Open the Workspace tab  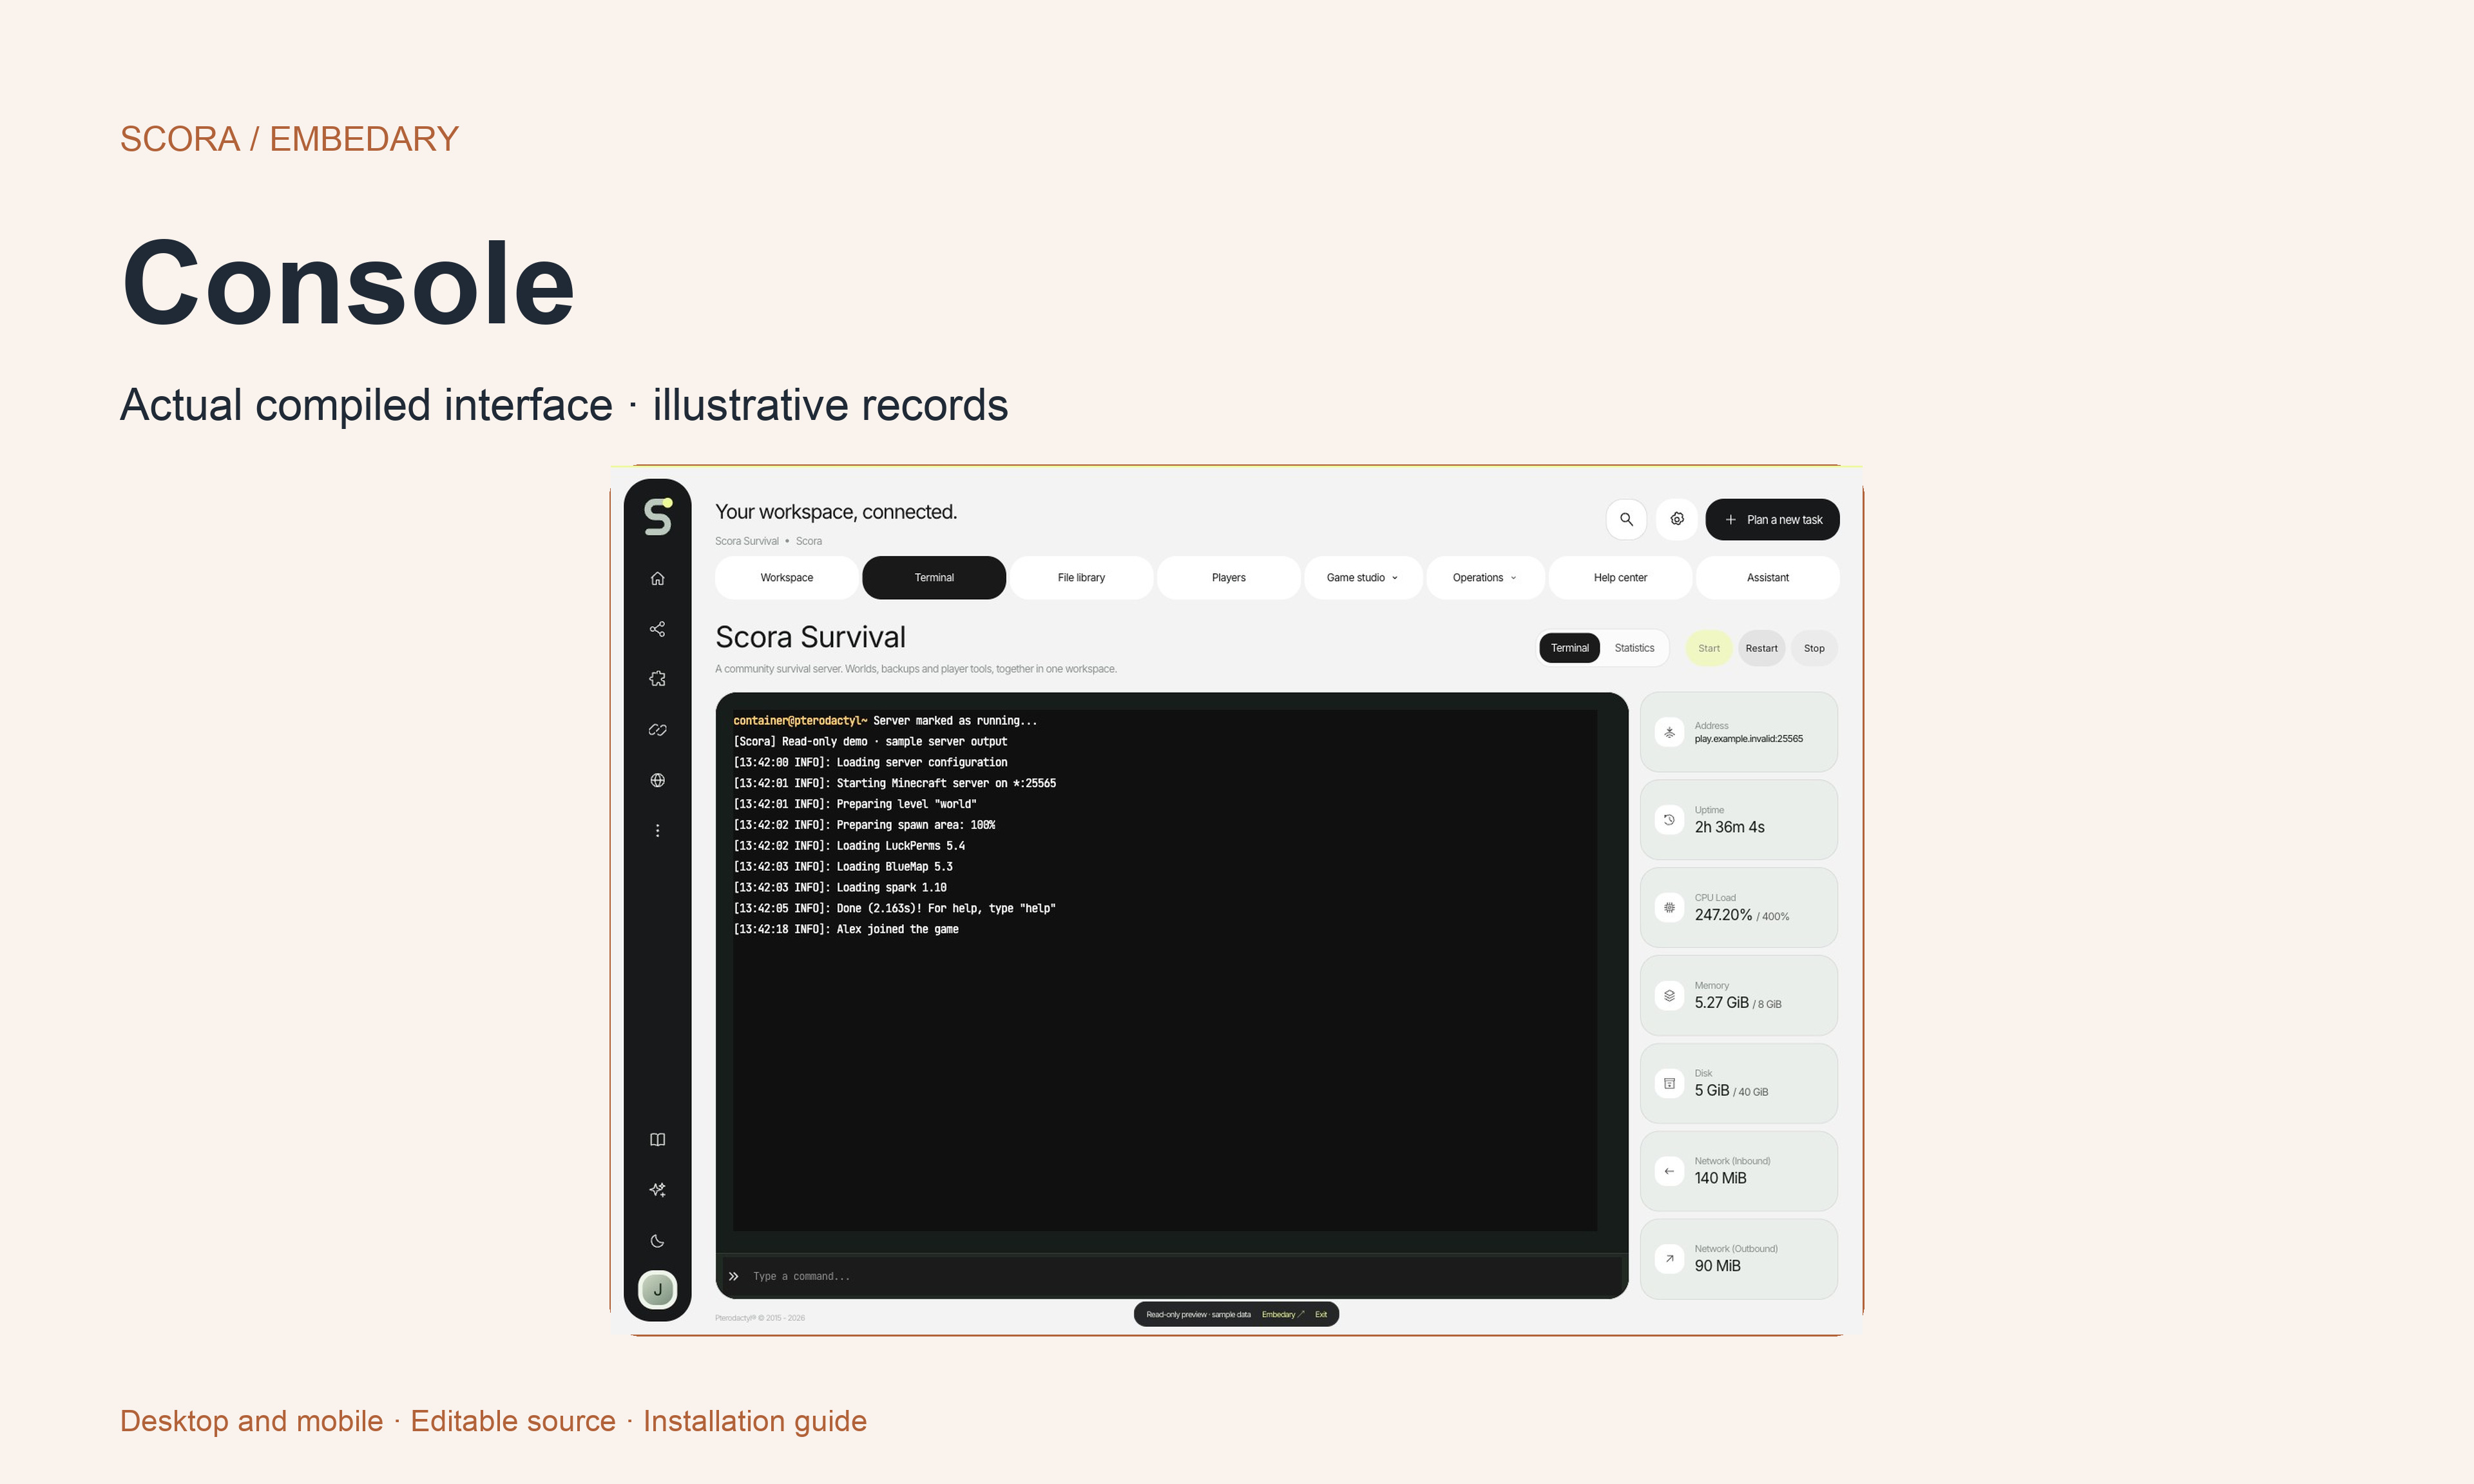(787, 578)
